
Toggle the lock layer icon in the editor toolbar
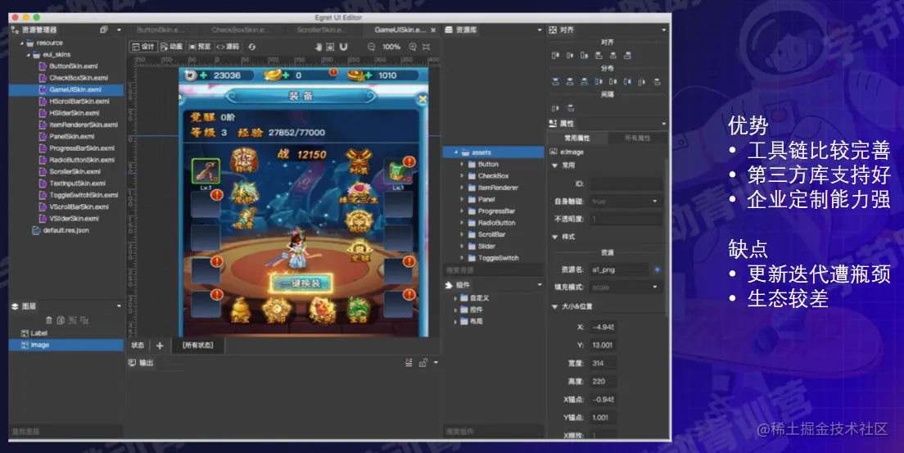tap(330, 47)
